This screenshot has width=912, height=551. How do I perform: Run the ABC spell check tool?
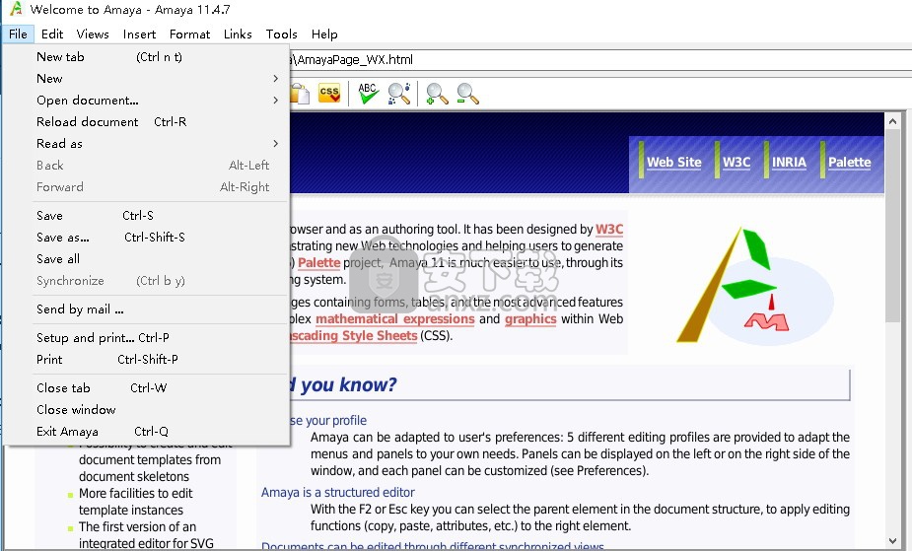point(368,93)
